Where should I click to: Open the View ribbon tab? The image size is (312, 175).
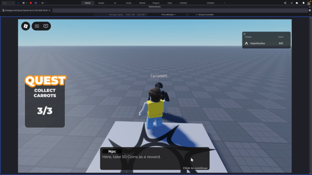(169, 3)
